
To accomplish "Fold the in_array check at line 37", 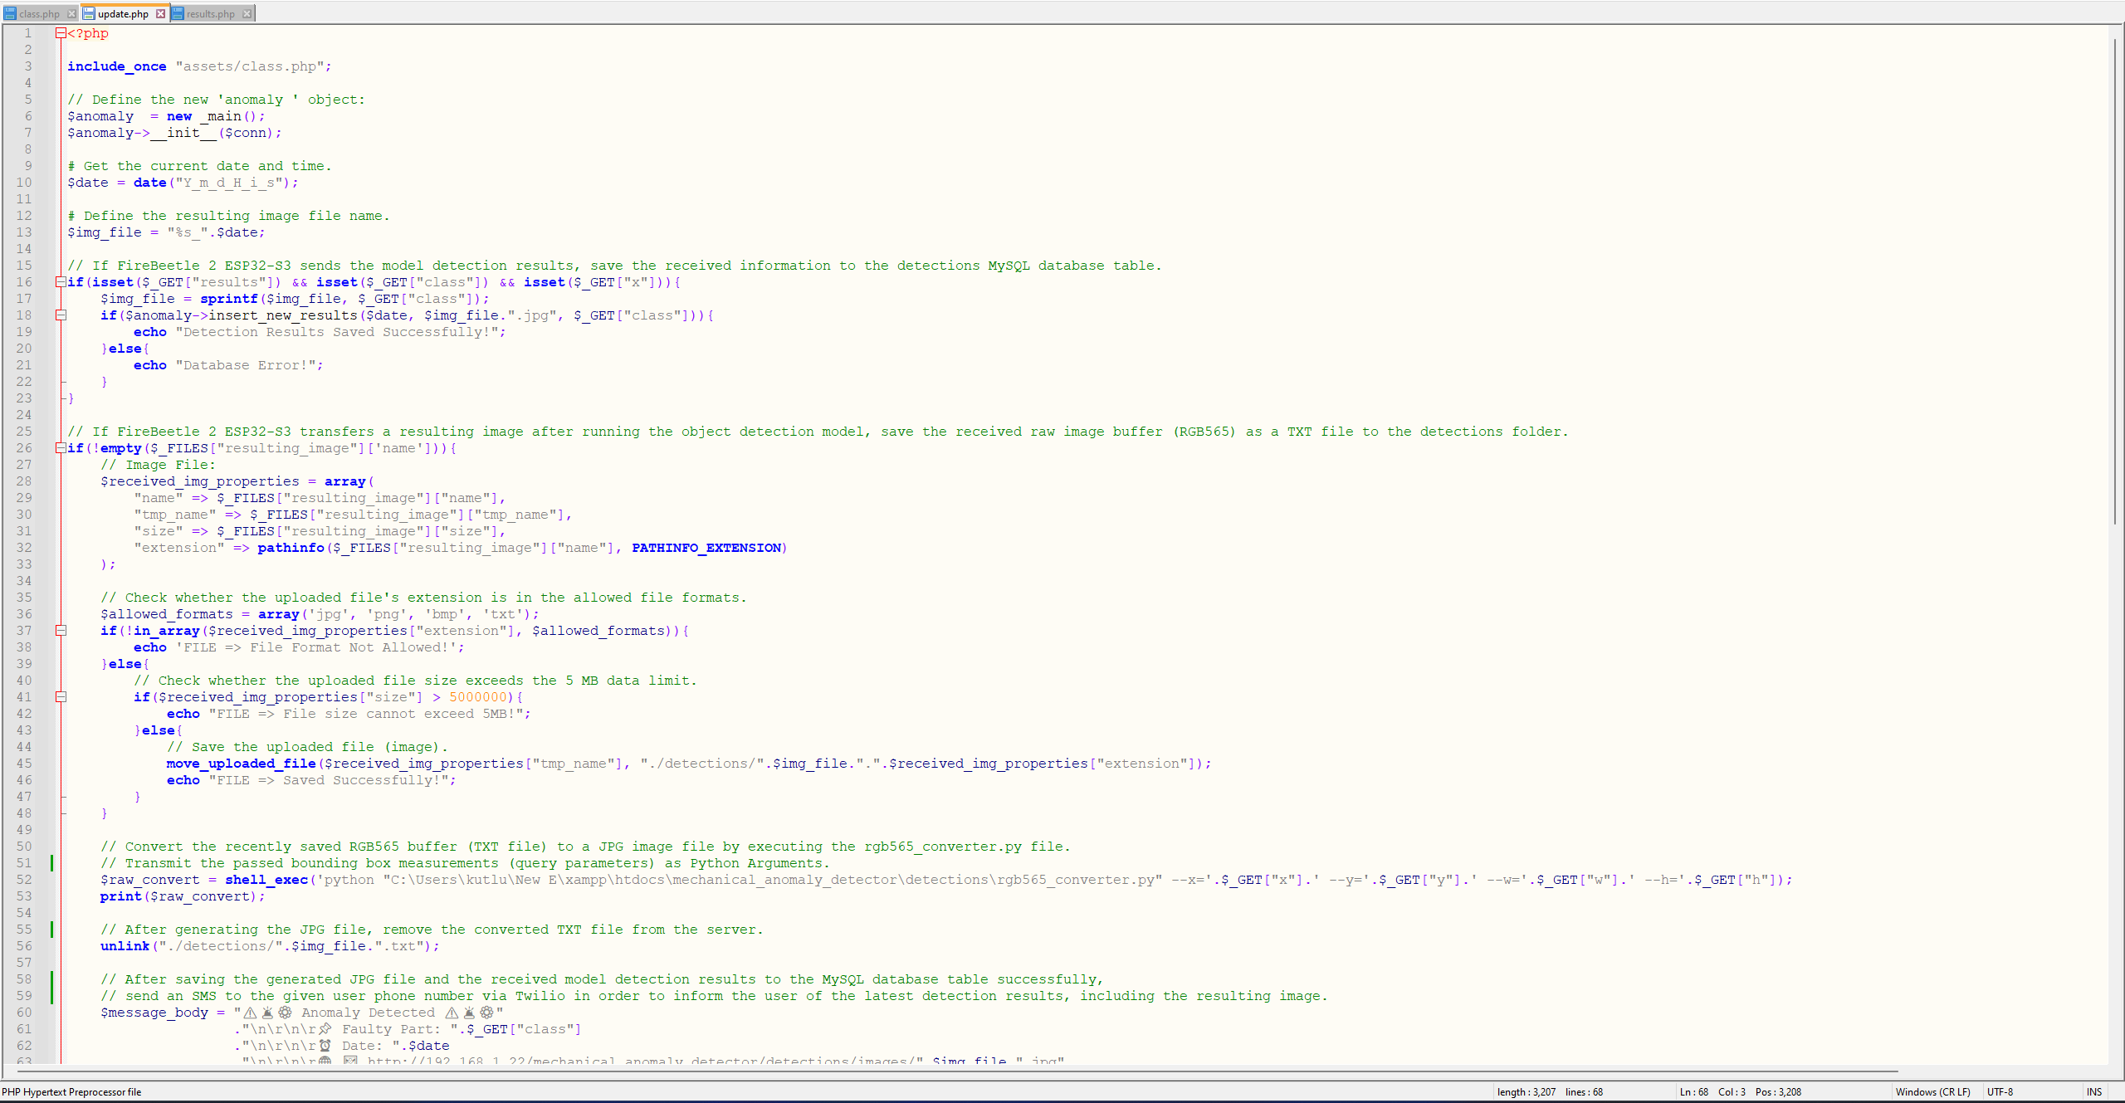I will (x=61, y=631).
